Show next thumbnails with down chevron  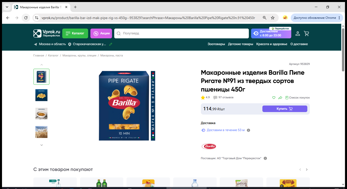tap(42, 145)
